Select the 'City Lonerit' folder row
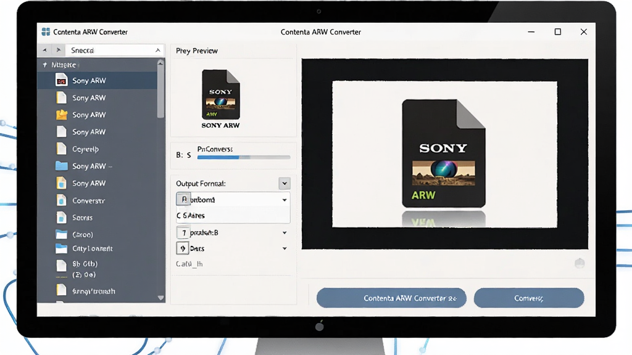Image resolution: width=632 pixels, height=355 pixels. click(x=97, y=249)
